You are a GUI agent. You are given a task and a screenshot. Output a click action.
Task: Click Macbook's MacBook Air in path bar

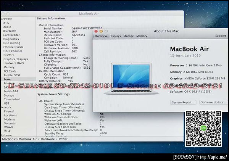(x=19, y=139)
